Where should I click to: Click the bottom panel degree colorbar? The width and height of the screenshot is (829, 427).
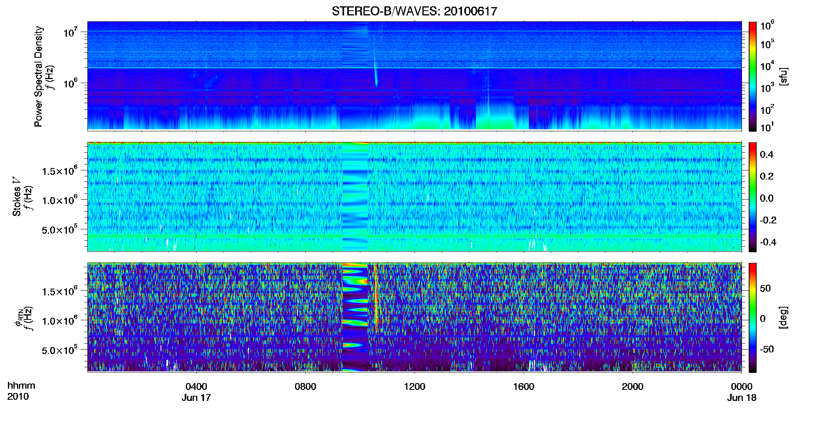[753, 317]
